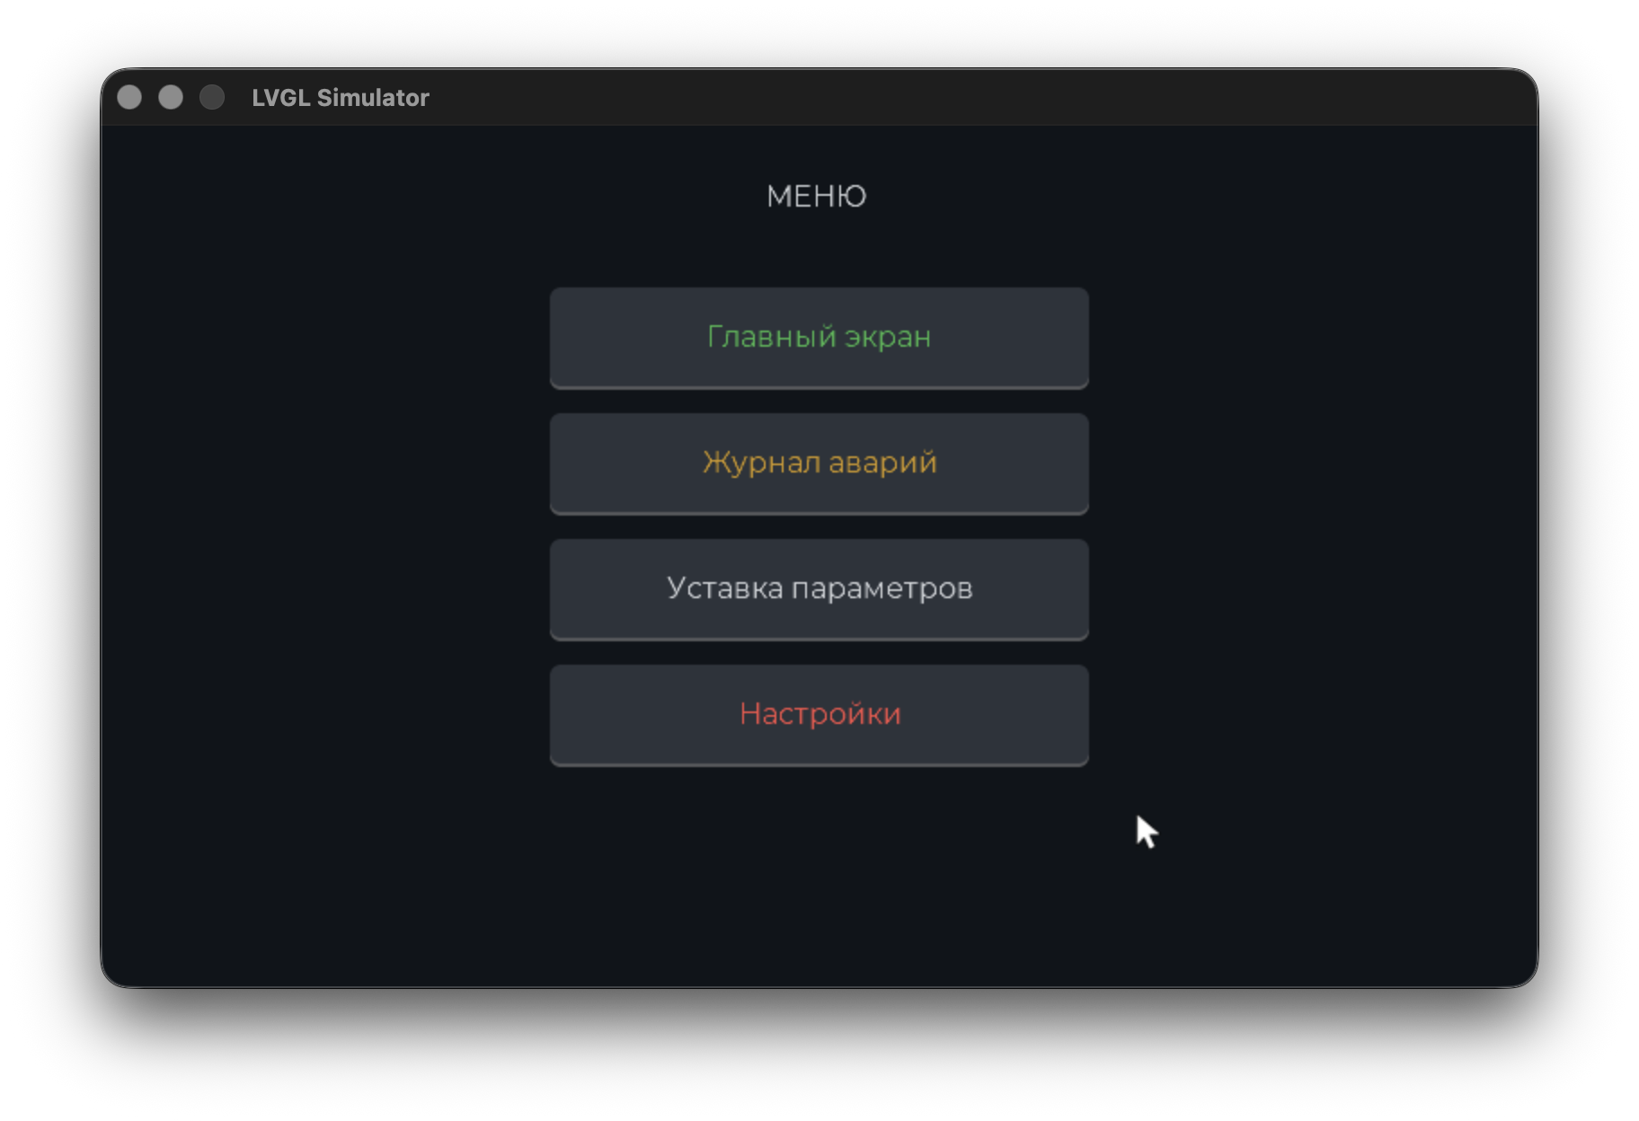View the alarm journal entry

[819, 463]
